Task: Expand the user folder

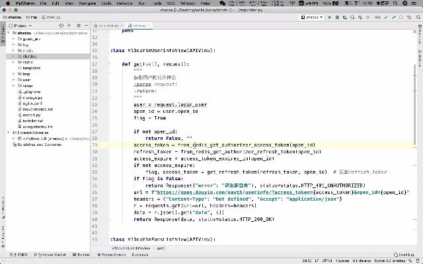Action: tap(13, 80)
